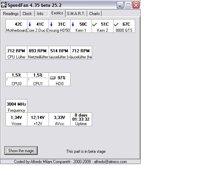Minimize the SpeedFan window

point(120,5)
